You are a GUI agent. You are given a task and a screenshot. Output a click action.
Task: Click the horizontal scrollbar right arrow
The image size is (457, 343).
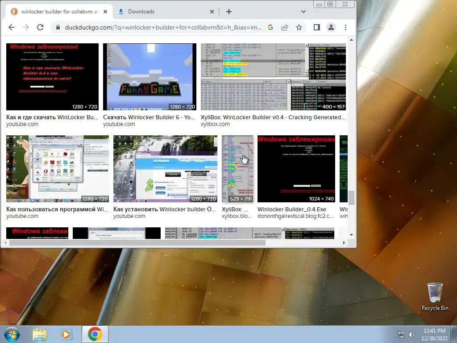tap(344, 243)
